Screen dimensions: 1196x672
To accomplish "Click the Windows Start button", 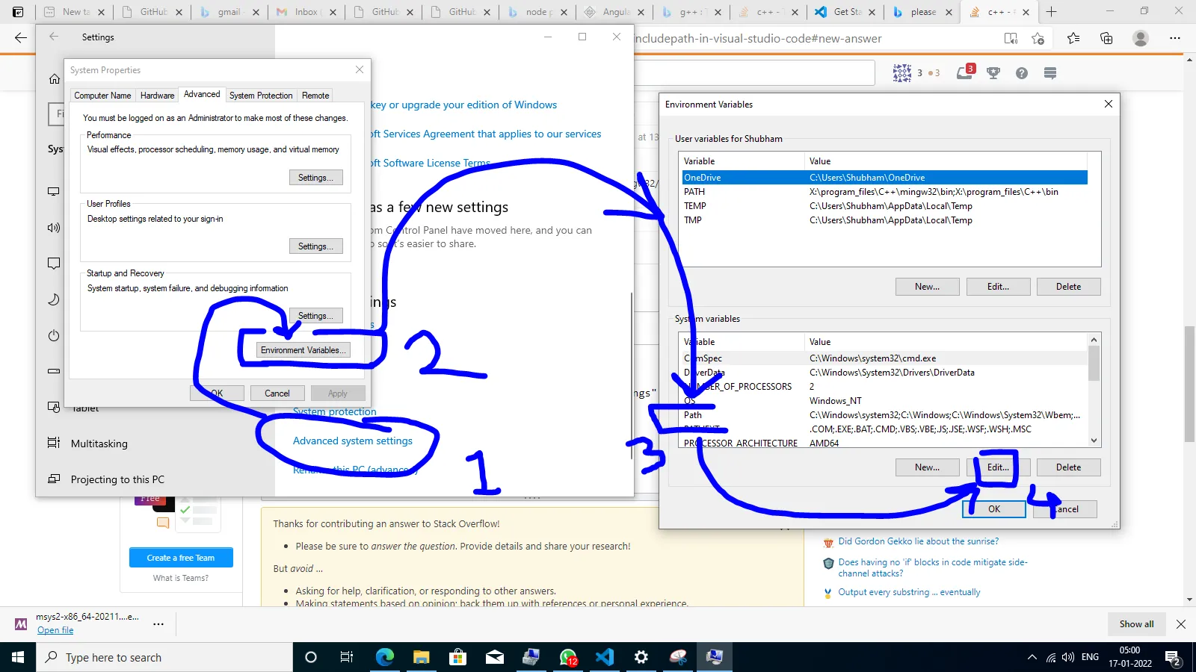I will pos(18,657).
